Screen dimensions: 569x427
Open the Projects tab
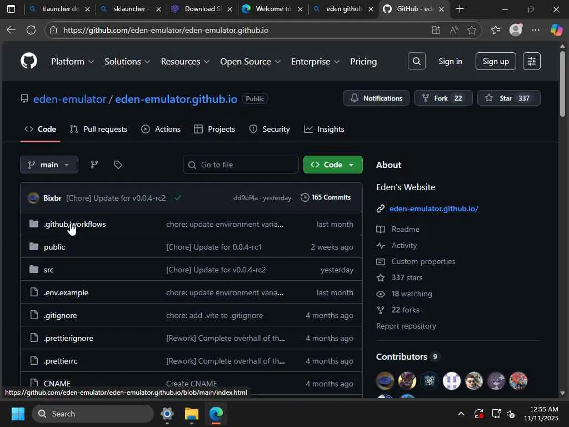point(214,129)
